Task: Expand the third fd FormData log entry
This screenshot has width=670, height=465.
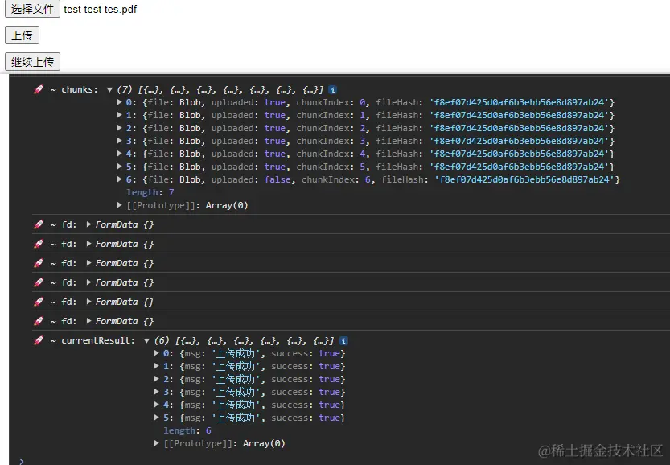Action: click(x=88, y=263)
